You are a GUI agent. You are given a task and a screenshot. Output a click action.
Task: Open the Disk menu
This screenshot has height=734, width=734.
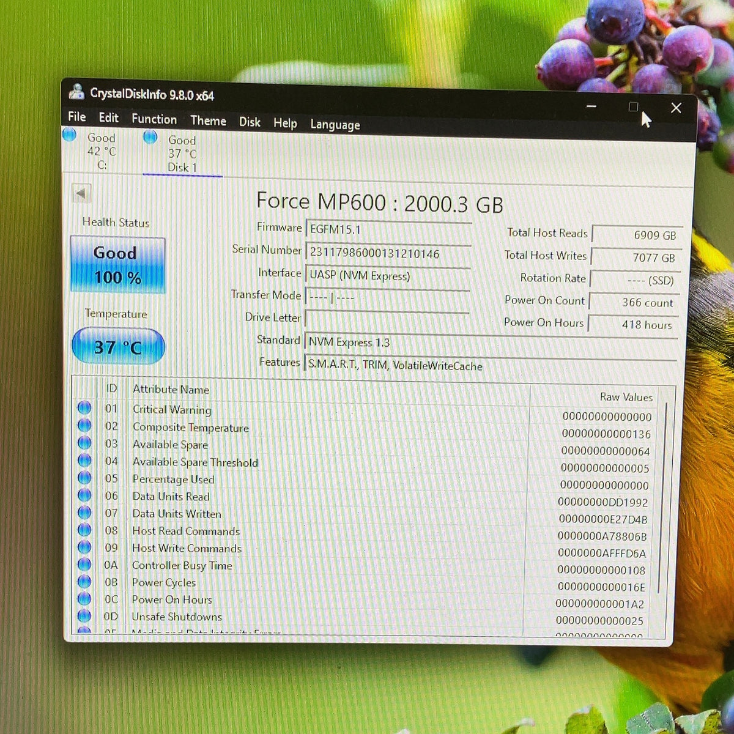pyautogui.click(x=250, y=122)
